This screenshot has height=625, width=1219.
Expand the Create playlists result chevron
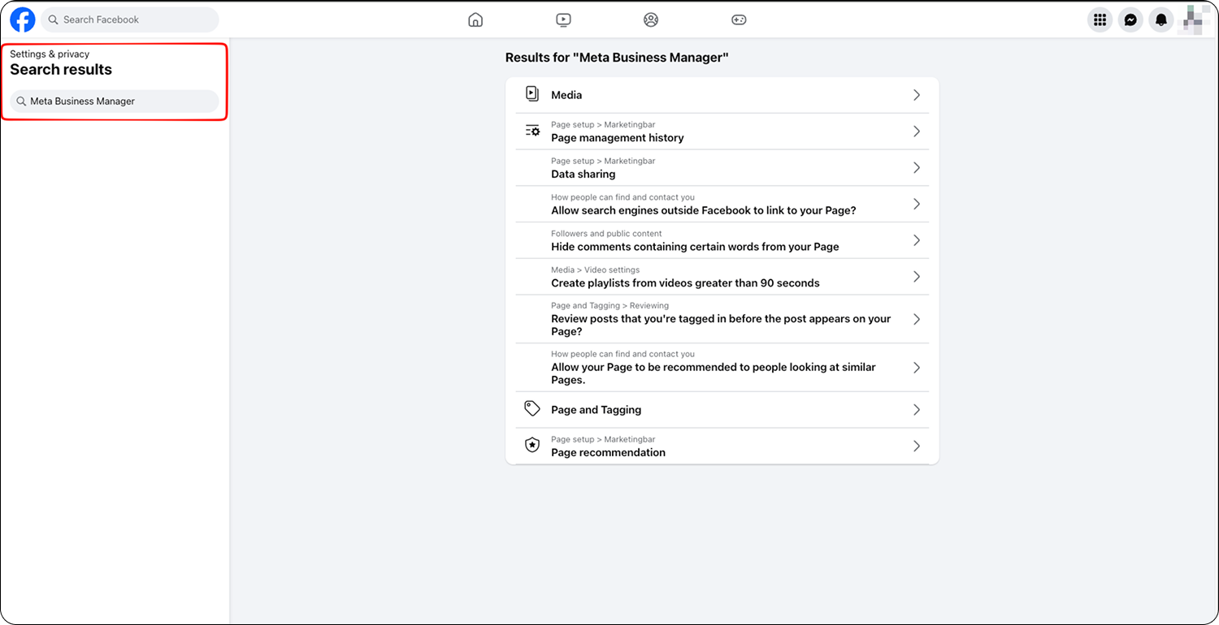[917, 277]
